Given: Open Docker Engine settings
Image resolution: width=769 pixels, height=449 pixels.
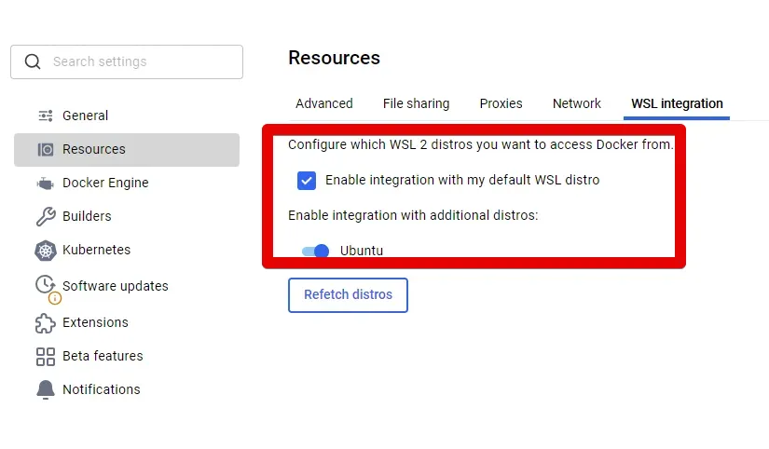Looking at the screenshot, I should click(x=105, y=183).
